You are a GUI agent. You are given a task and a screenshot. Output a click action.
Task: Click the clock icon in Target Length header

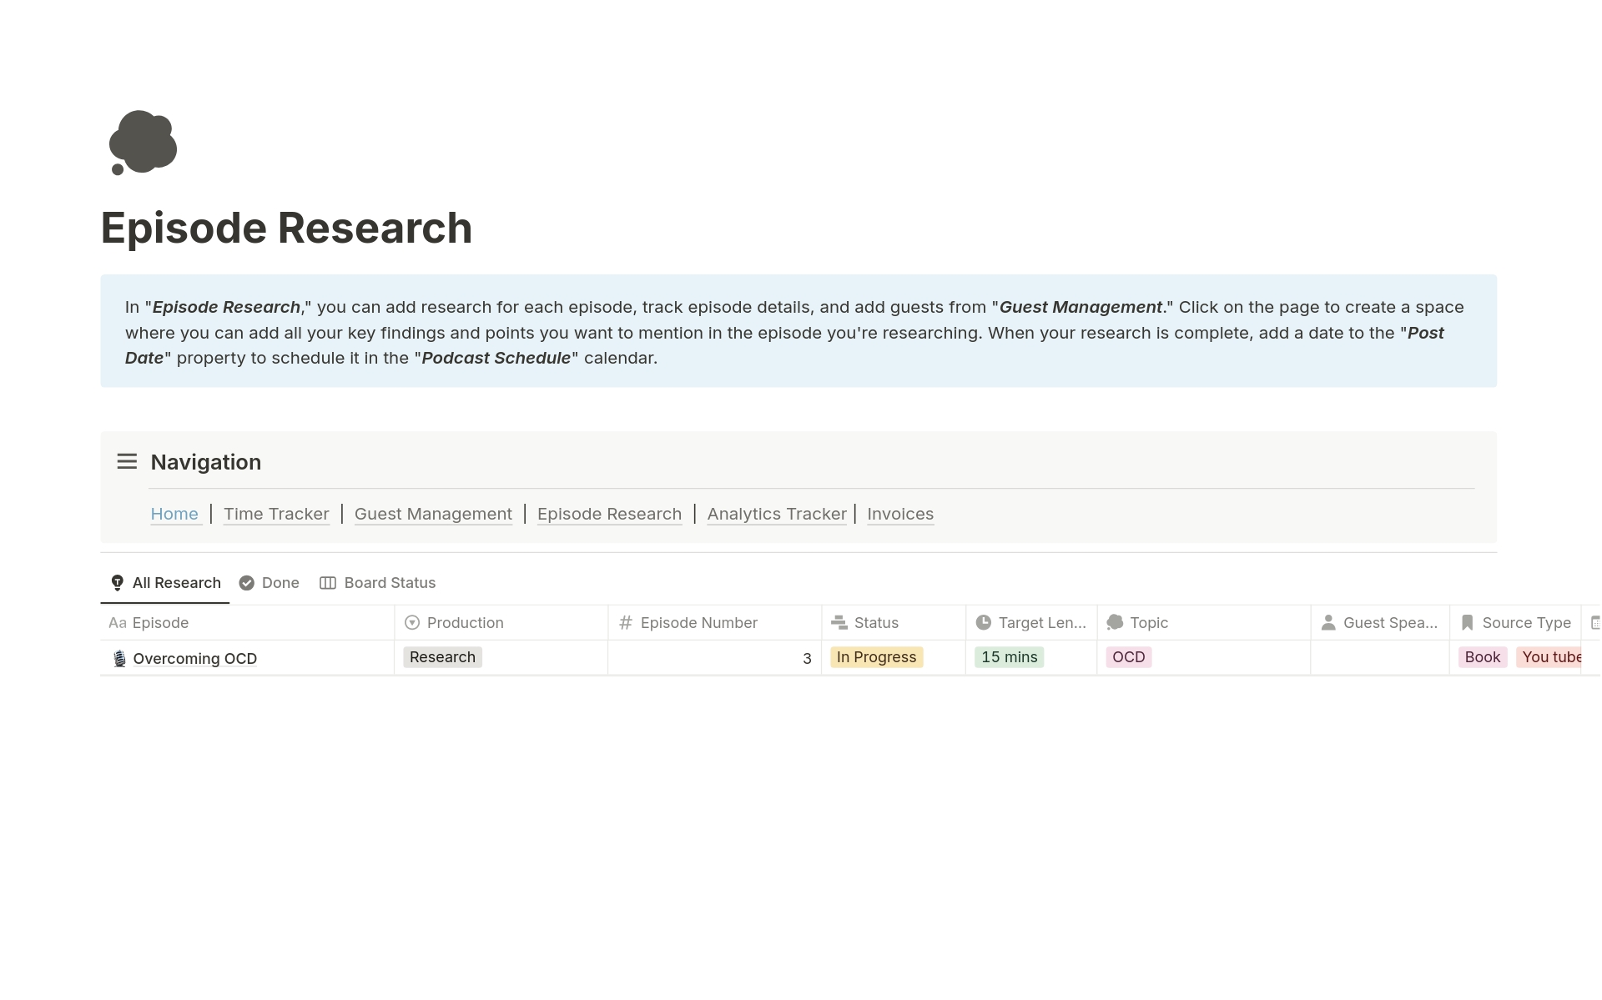click(x=984, y=623)
